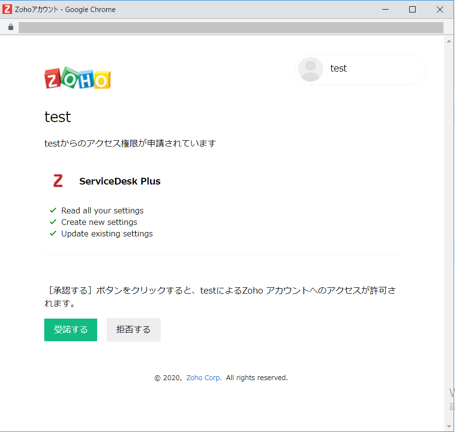Open the Zoho Corp. footer link

point(204,378)
